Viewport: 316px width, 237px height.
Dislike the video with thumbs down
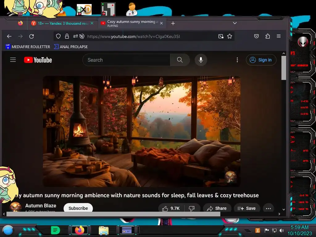coord(192,208)
